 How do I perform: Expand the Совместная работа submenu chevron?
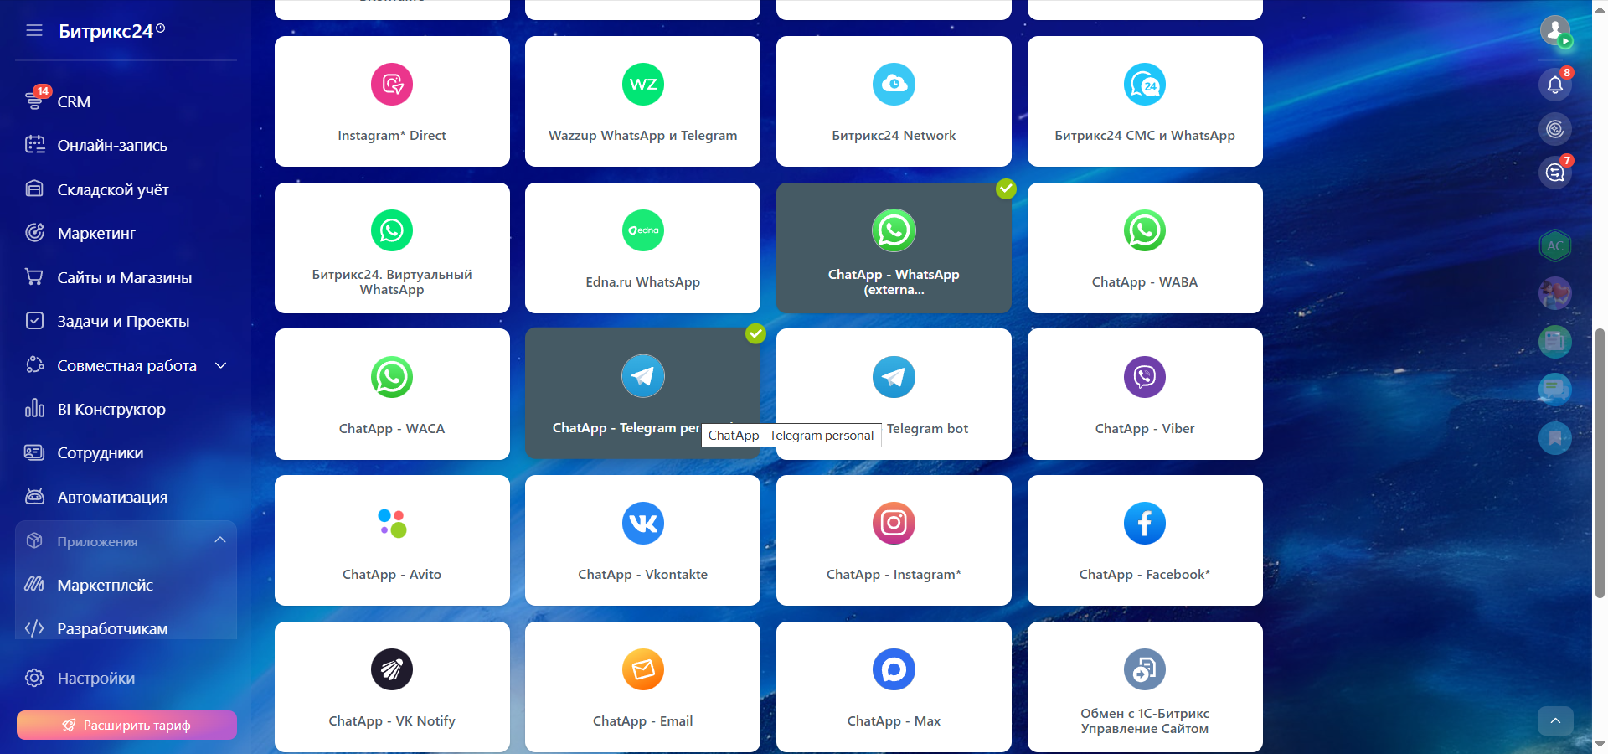tap(221, 365)
